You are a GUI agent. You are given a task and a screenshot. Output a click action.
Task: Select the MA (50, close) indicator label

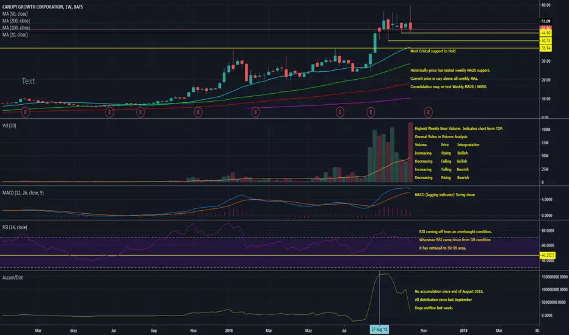tap(15, 14)
